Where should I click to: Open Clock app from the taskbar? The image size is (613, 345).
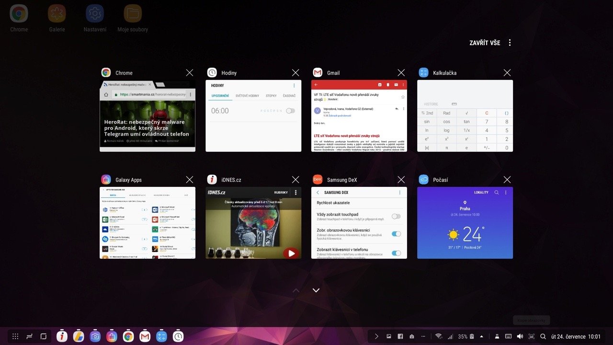coord(178,336)
